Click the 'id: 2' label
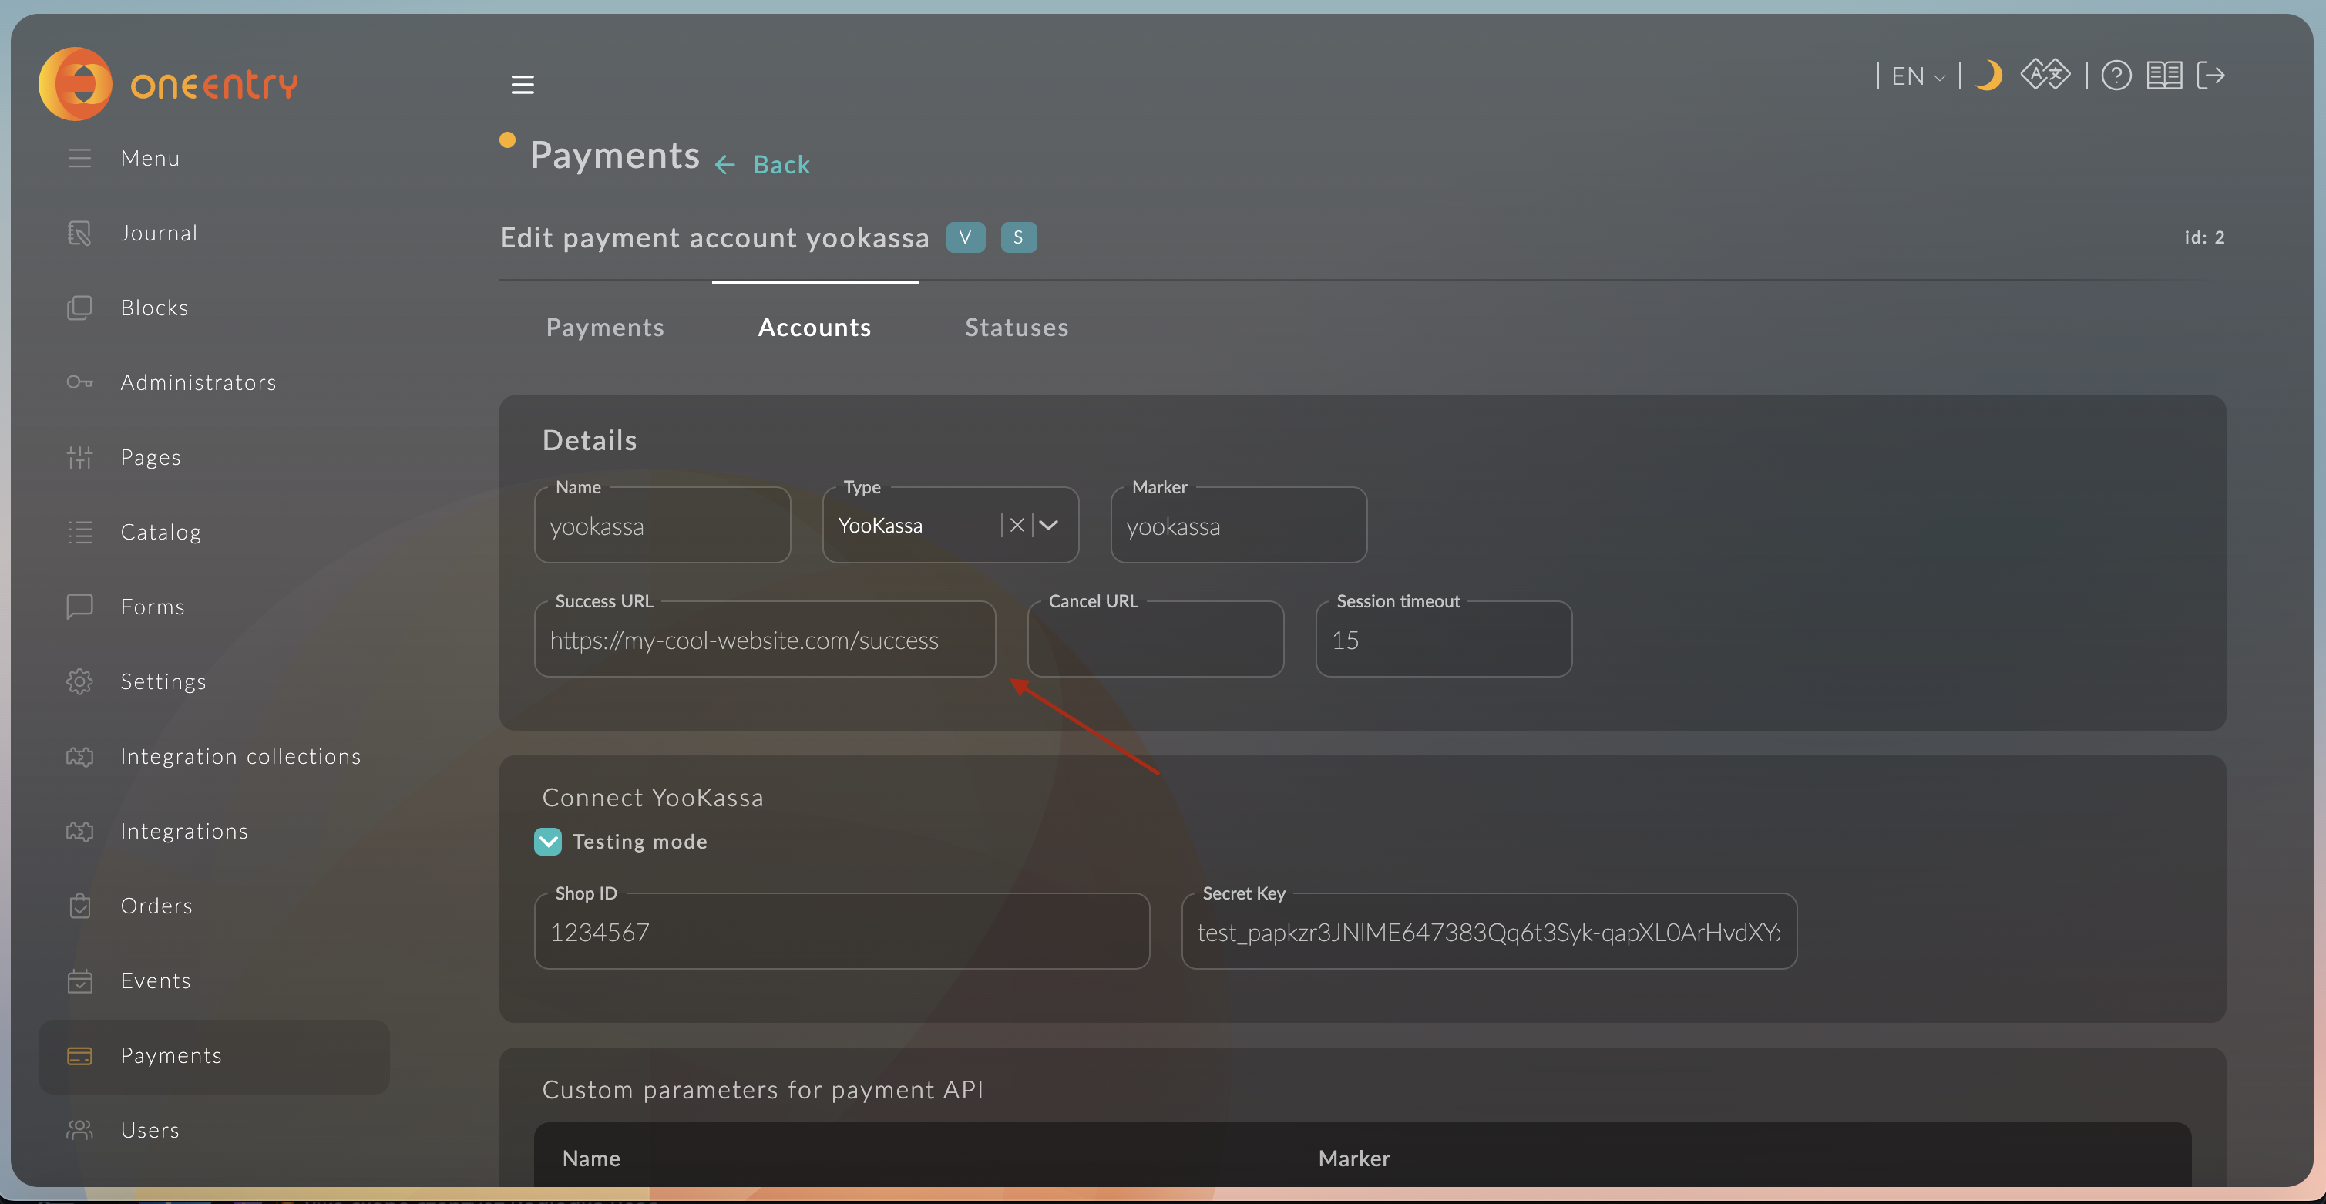Image resolution: width=2326 pixels, height=1204 pixels. point(2204,237)
